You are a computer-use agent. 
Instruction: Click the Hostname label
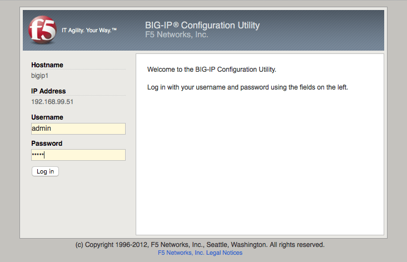[47, 65]
